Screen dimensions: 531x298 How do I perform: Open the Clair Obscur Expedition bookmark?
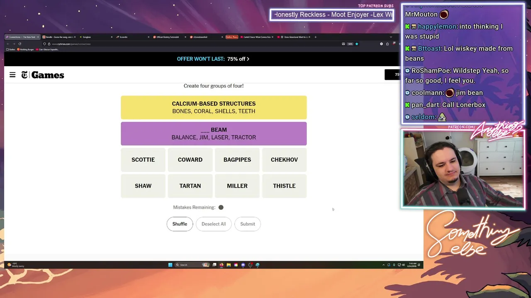click(x=47, y=49)
